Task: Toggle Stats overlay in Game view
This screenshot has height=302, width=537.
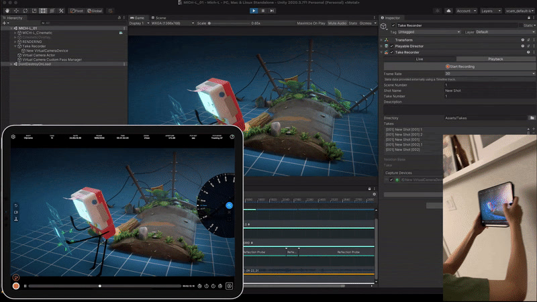Action: point(353,23)
